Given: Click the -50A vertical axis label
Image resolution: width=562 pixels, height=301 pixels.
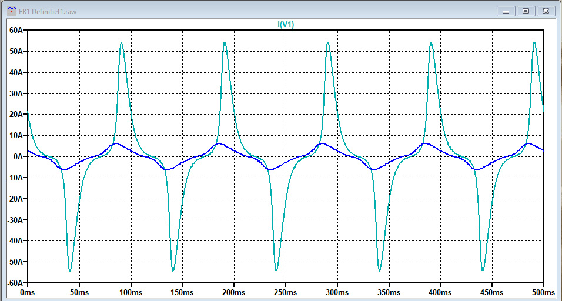Looking at the screenshot, I should pyautogui.click(x=15, y=262).
